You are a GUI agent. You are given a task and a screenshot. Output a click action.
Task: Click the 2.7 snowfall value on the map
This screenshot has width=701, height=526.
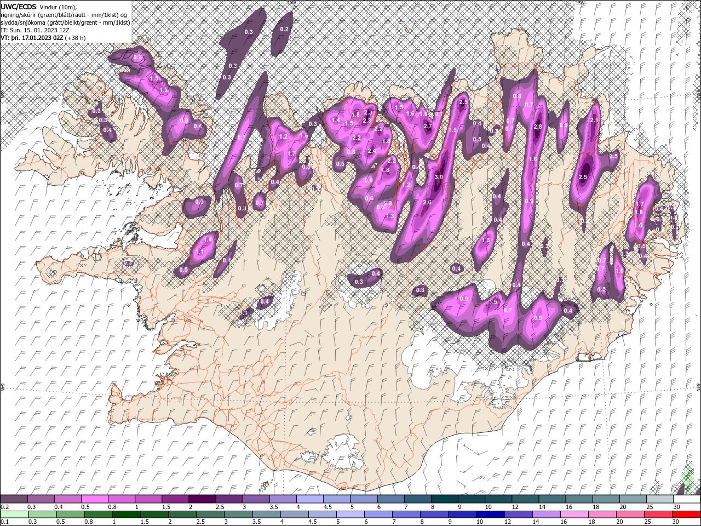(428, 127)
